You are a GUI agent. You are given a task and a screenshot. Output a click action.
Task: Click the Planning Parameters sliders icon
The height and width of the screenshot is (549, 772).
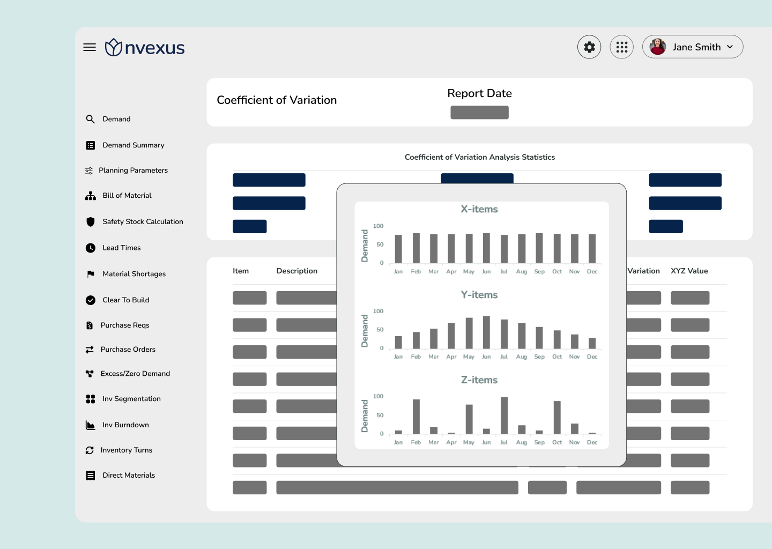tap(88, 170)
